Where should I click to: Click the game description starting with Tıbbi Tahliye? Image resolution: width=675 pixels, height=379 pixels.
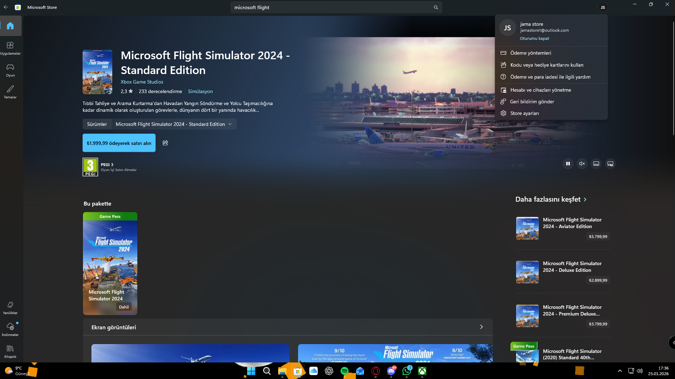point(178,107)
